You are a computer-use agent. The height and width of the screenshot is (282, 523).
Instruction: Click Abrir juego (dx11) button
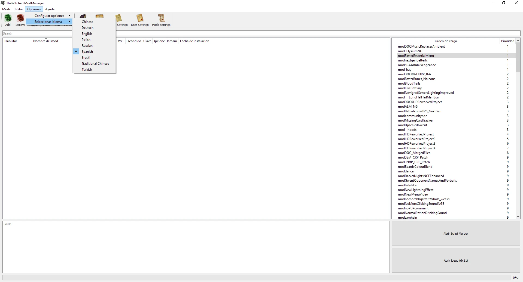click(456, 261)
